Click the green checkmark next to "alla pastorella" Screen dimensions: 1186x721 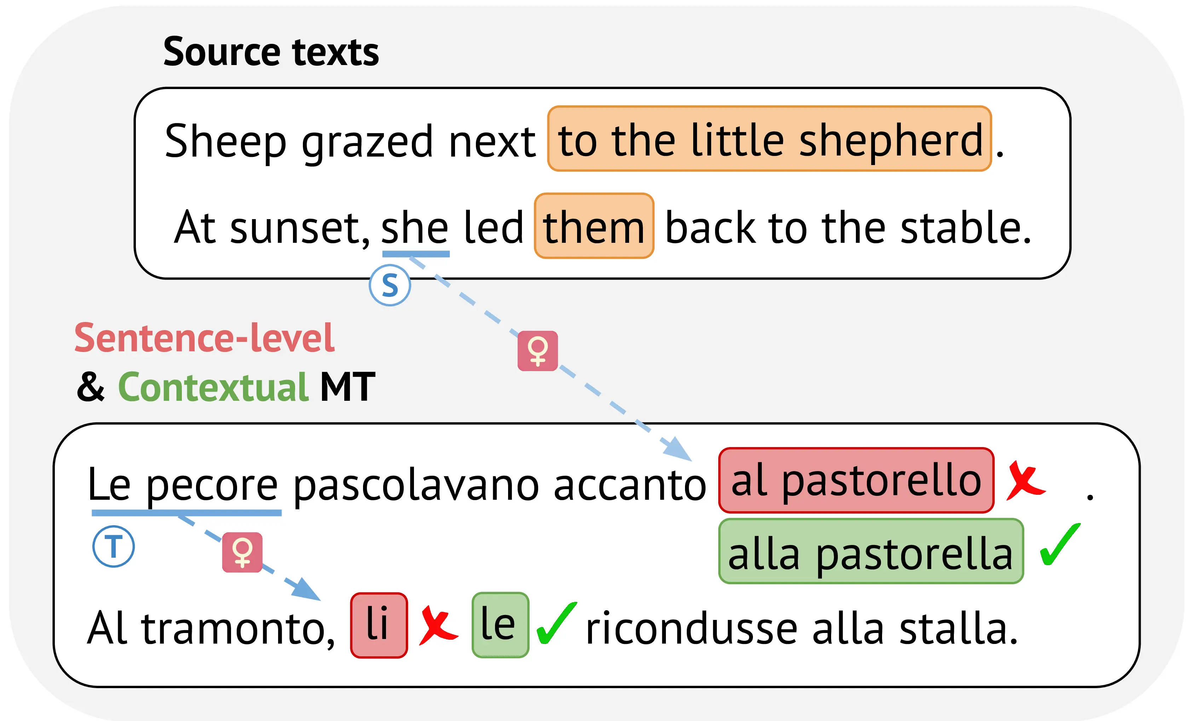1060,546
